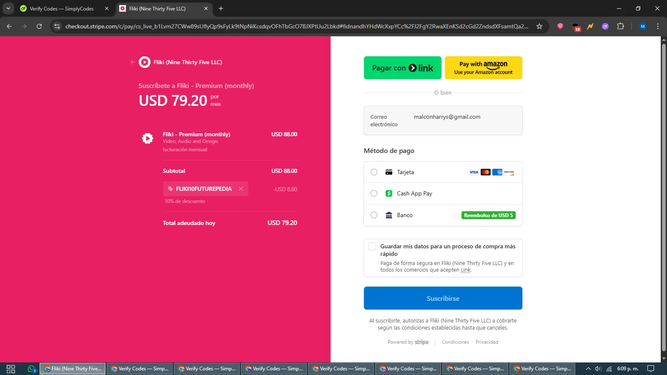Viewport: 667px width, 375px height.
Task: Open the extension with red 10 badge
Action: pos(576,27)
